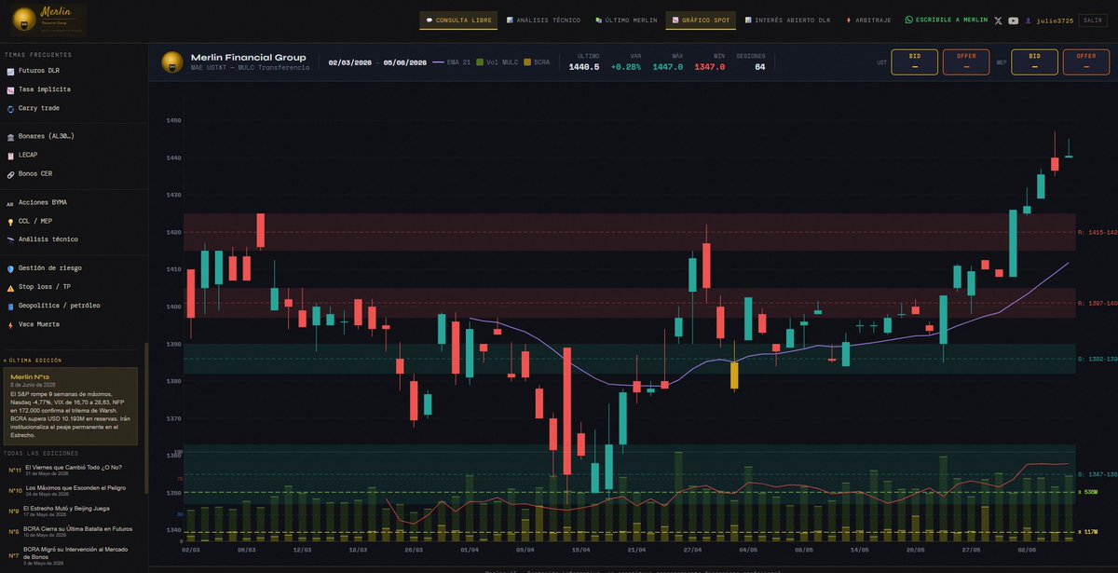The height and width of the screenshot is (573, 1118).
Task: Switch to the Análisis Técnico tab
Action: (543, 20)
